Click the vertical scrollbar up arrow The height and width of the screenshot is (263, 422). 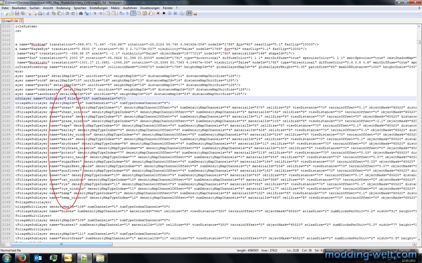(x=419, y=26)
